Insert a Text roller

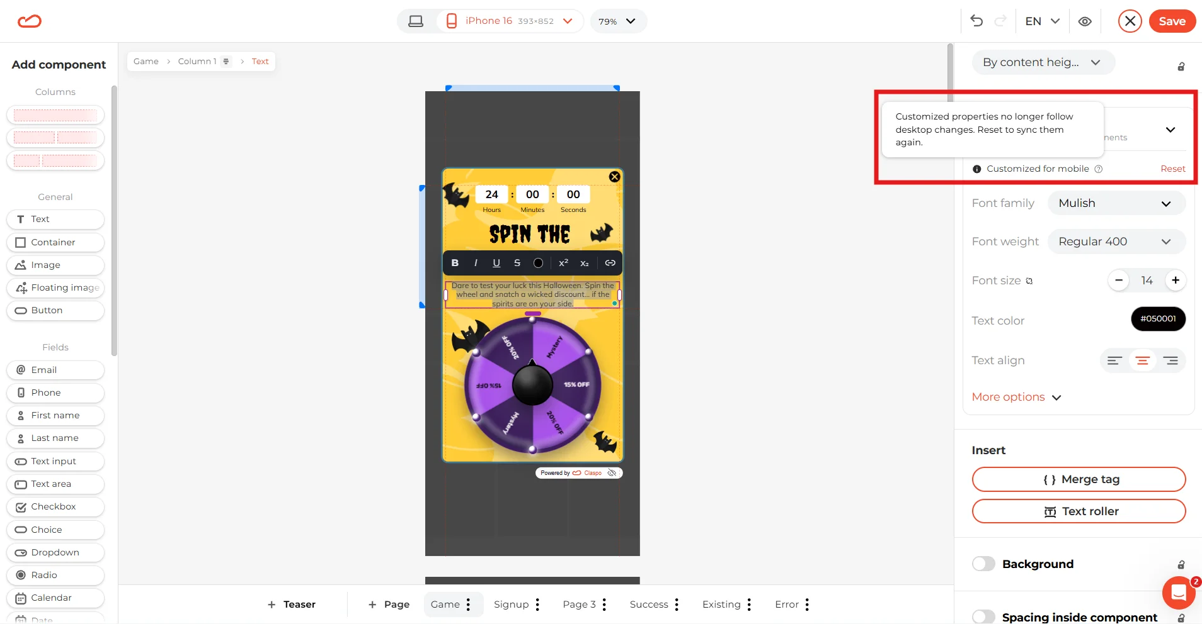[1079, 511]
